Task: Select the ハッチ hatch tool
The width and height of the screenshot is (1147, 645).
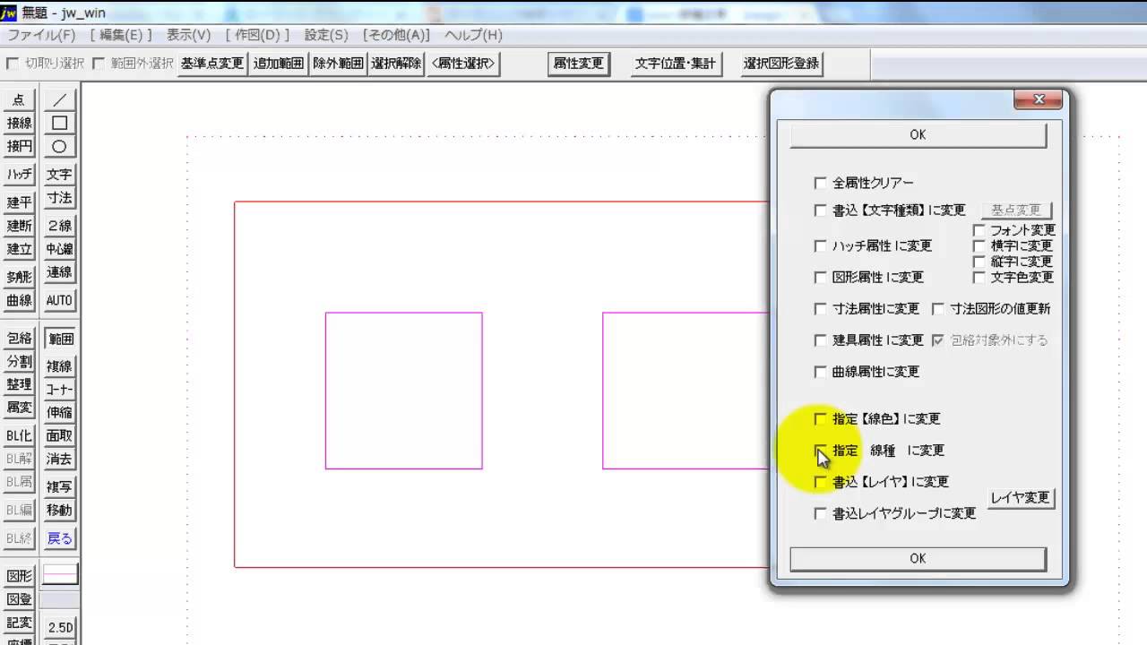Action: 19,175
